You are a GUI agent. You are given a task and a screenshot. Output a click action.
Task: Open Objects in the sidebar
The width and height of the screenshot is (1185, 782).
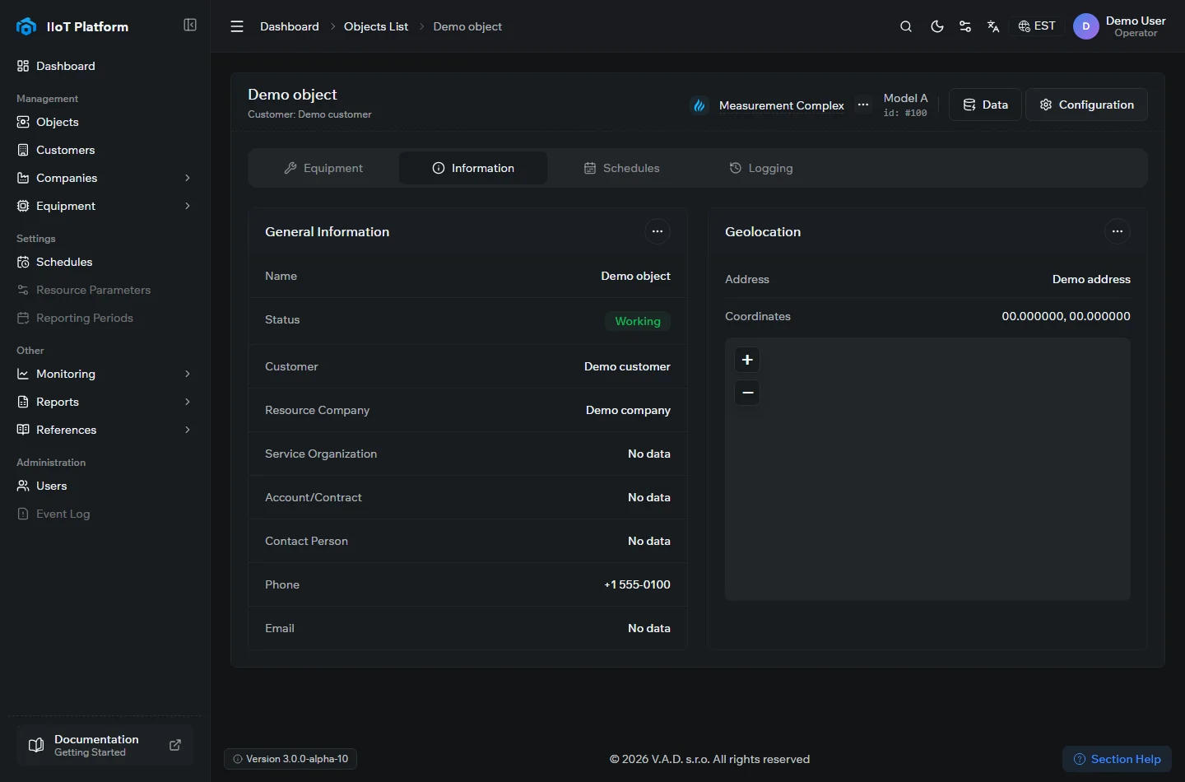click(105, 122)
